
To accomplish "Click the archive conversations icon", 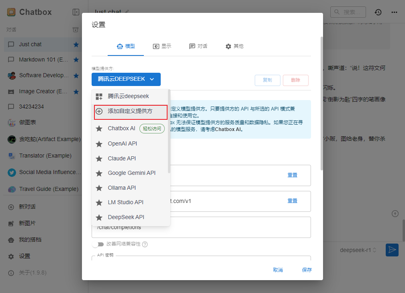I will tap(76, 30).
